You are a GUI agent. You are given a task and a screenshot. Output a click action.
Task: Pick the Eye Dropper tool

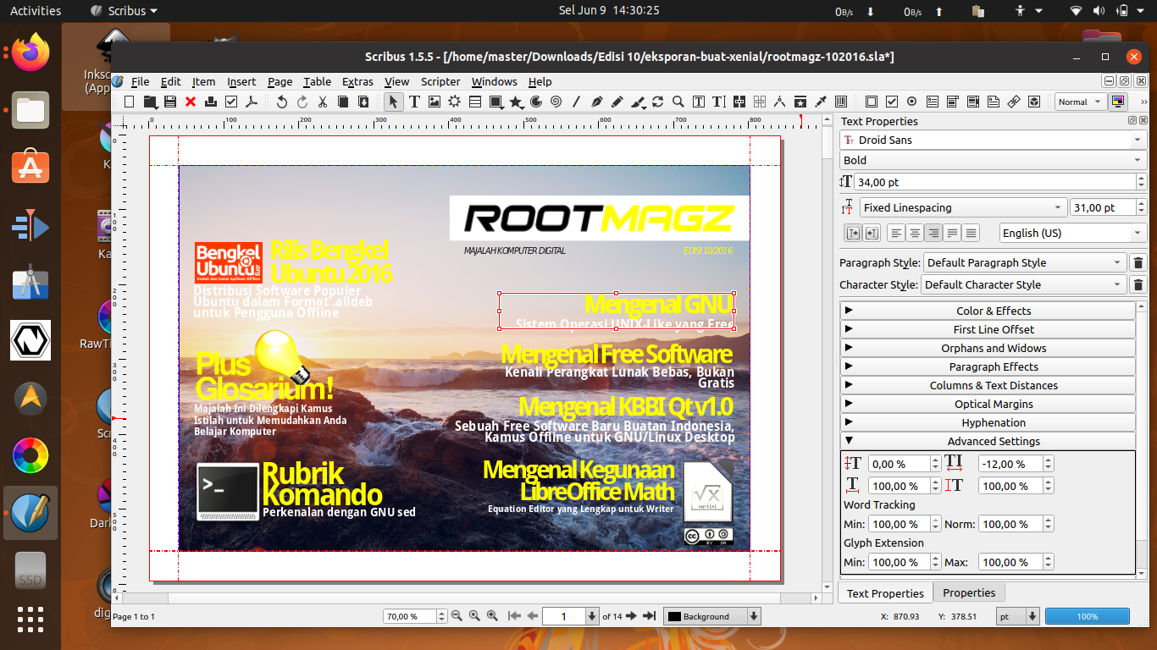pyautogui.click(x=821, y=102)
